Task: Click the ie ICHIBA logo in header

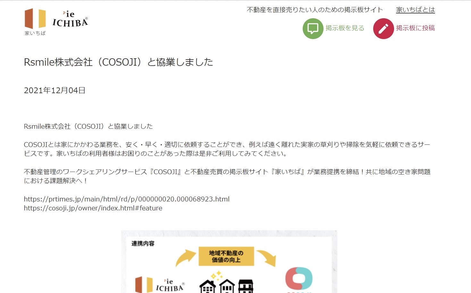Action: [x=56, y=22]
